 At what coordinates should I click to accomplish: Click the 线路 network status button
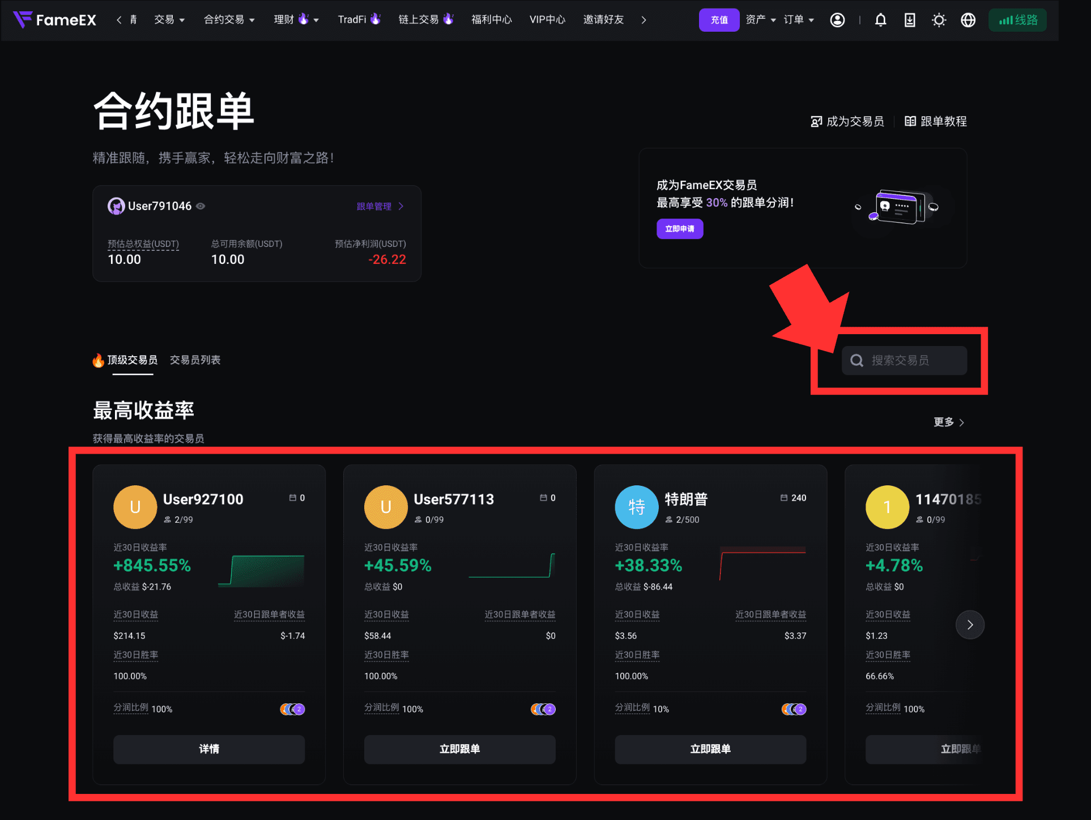coord(1017,20)
